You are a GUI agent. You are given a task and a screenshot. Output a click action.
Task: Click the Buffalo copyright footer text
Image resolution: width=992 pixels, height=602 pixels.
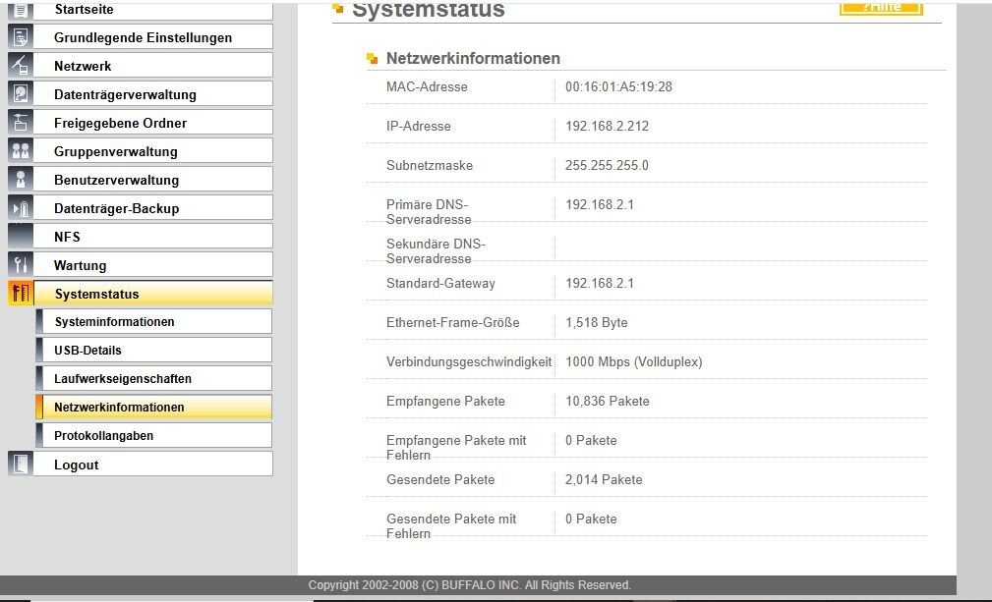pos(469,585)
